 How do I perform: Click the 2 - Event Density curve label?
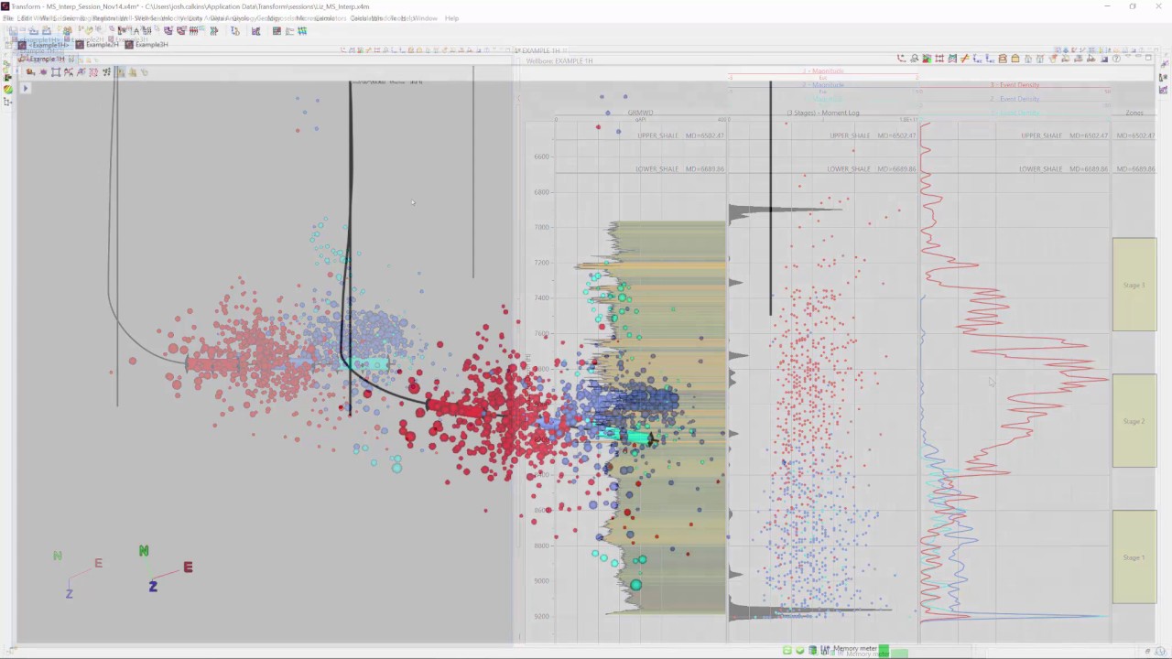tap(1015, 99)
